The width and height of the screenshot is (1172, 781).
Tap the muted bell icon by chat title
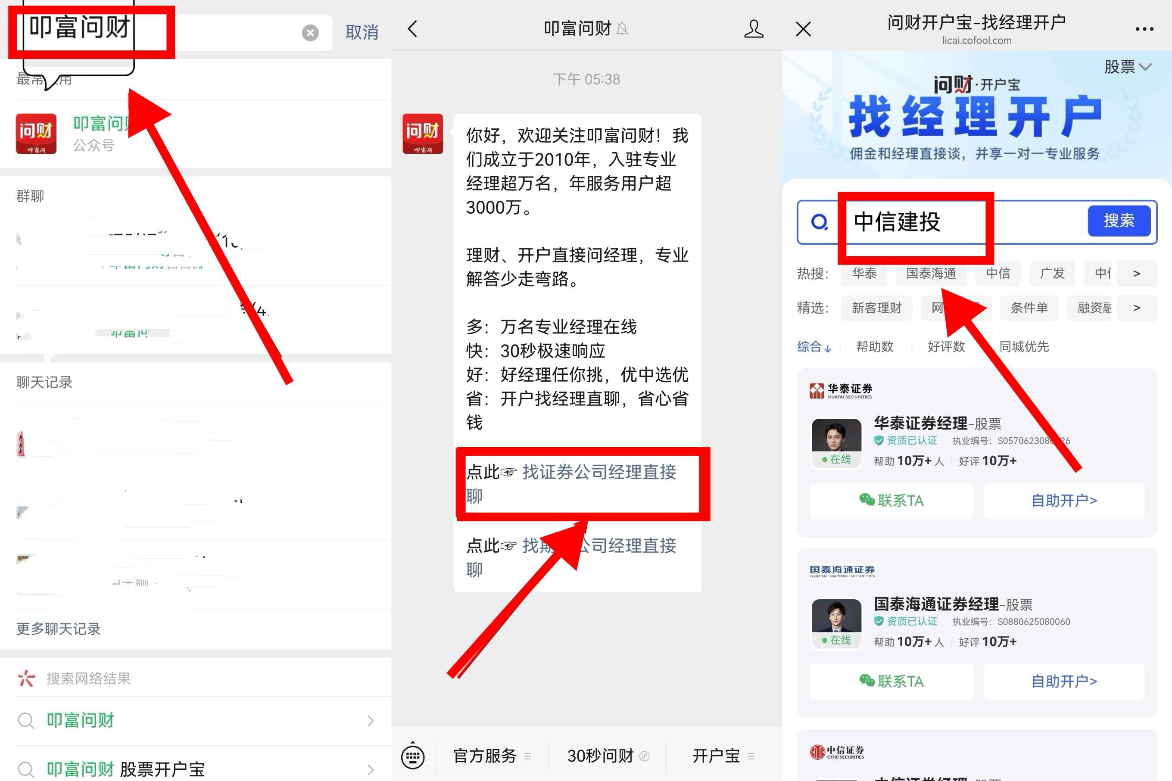(623, 29)
